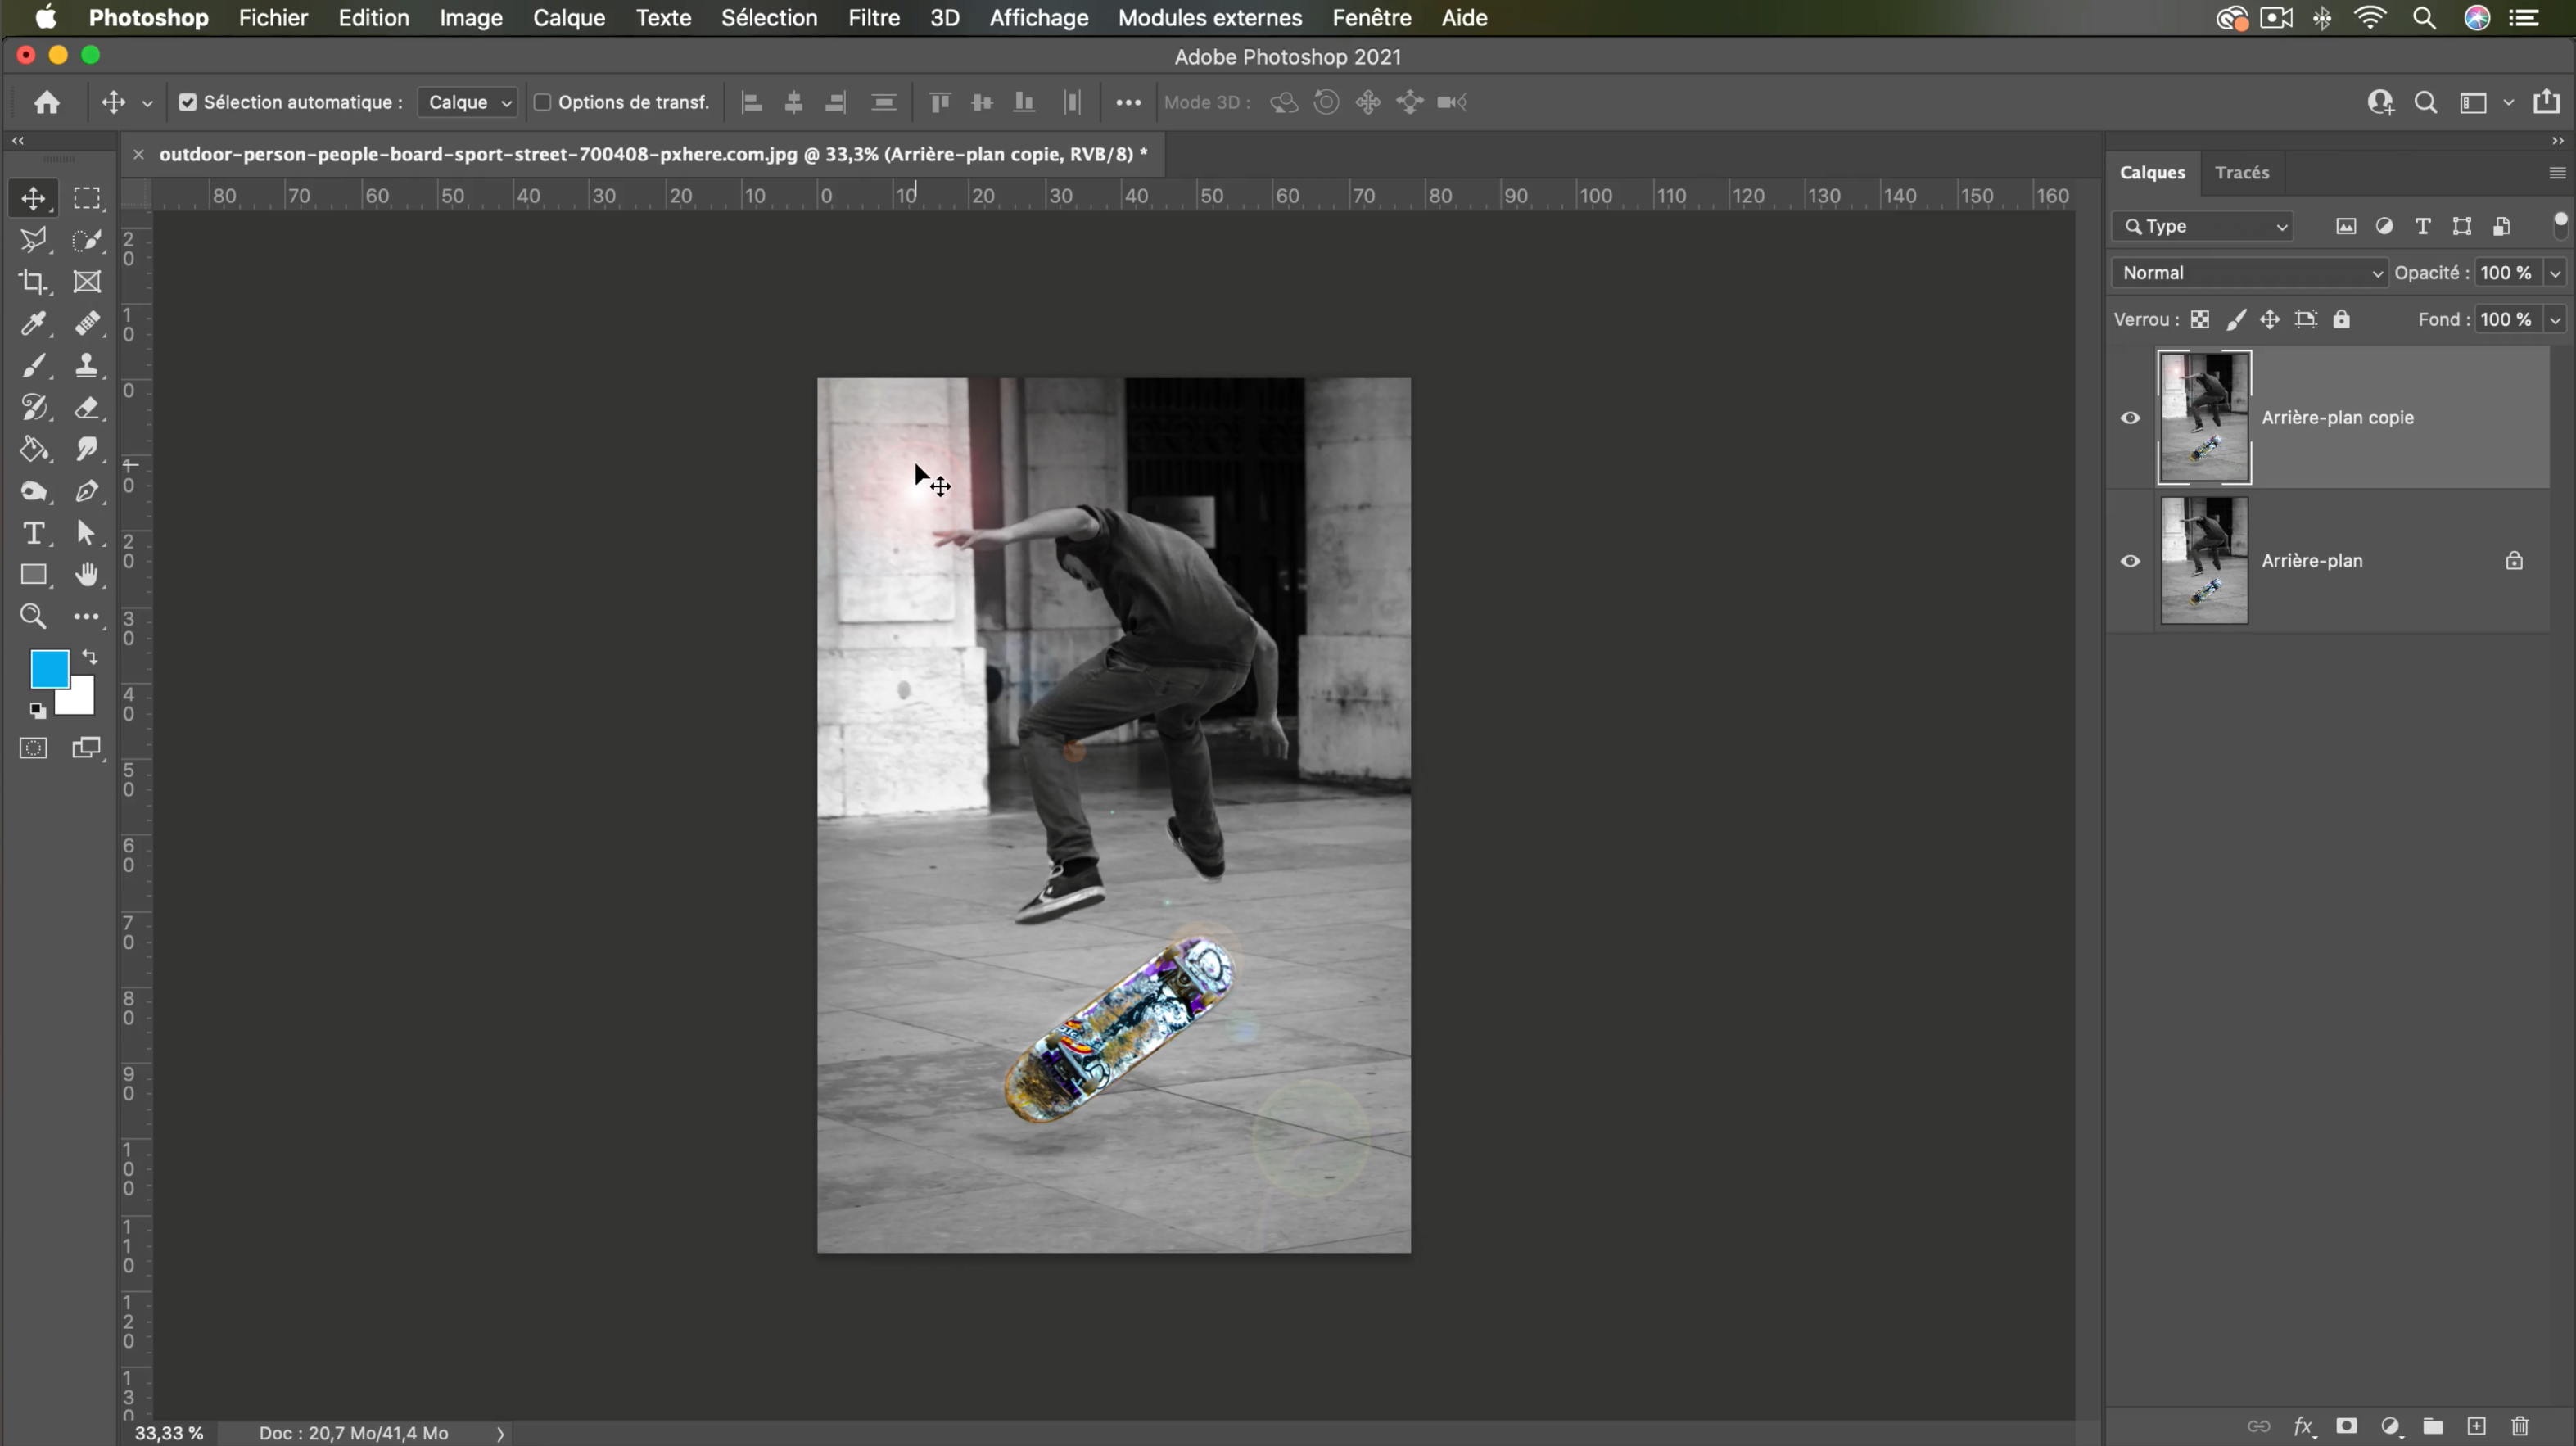Click the delete layer trash icon

(2520, 1426)
